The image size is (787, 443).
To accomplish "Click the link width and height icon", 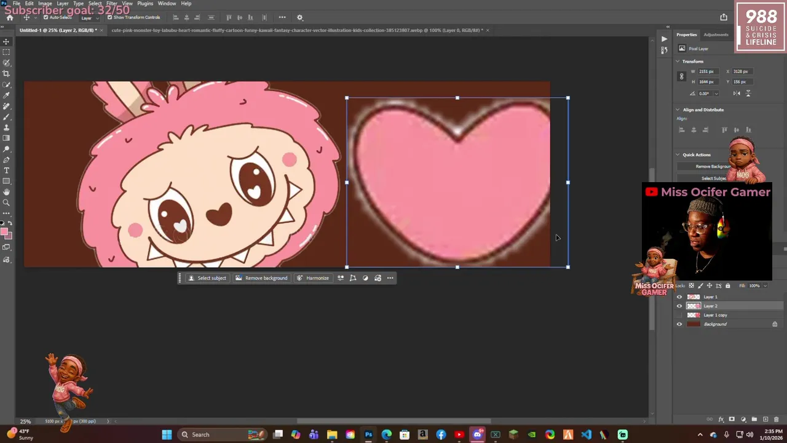I will click(x=681, y=76).
